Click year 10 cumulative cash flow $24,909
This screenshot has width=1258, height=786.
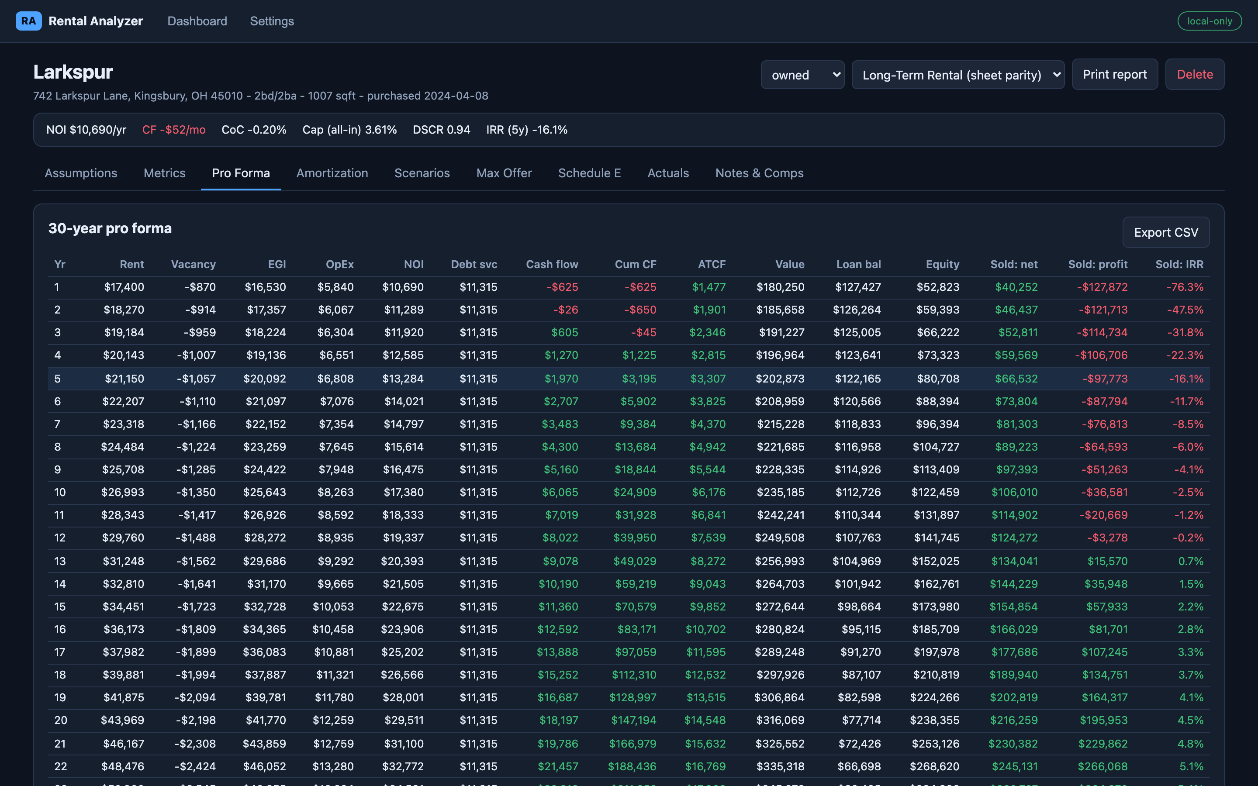635,492
